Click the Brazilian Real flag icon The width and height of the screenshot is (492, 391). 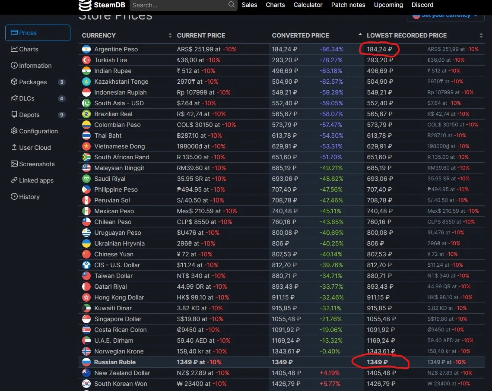coord(86,114)
